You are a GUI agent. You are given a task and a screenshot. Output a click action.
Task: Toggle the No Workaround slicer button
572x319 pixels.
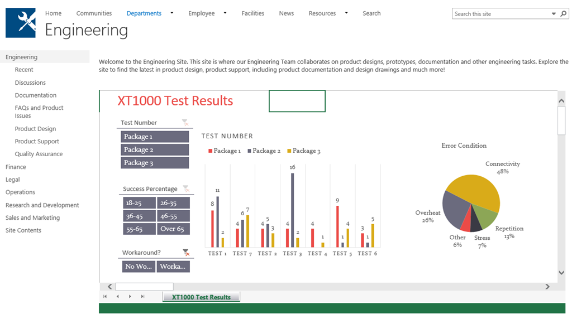pyautogui.click(x=139, y=267)
